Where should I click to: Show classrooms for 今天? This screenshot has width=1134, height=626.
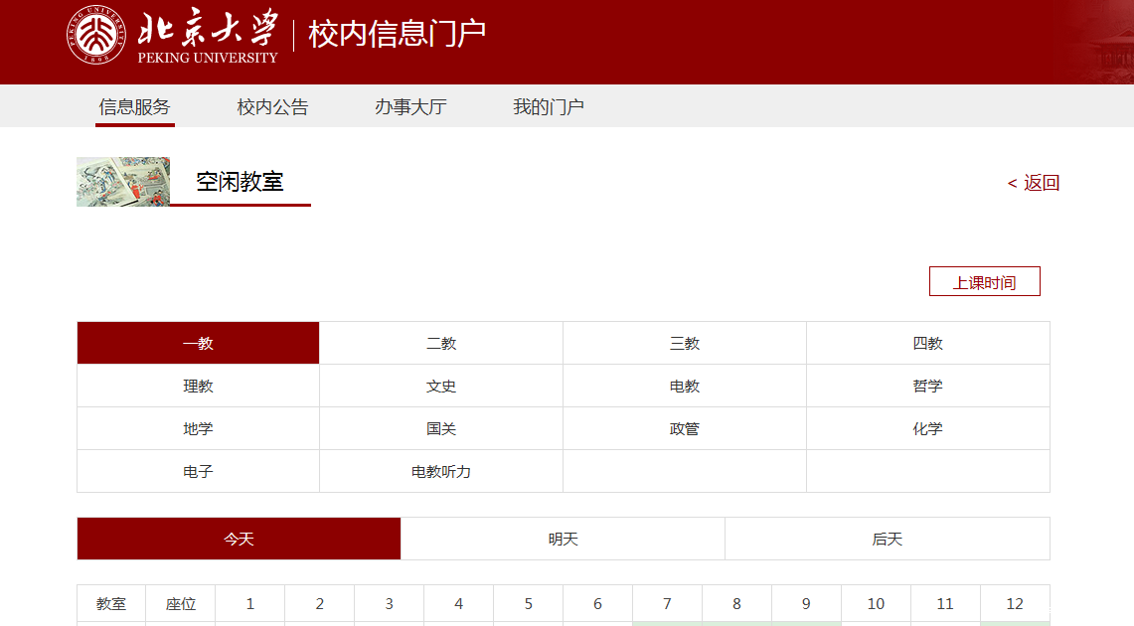pos(239,539)
